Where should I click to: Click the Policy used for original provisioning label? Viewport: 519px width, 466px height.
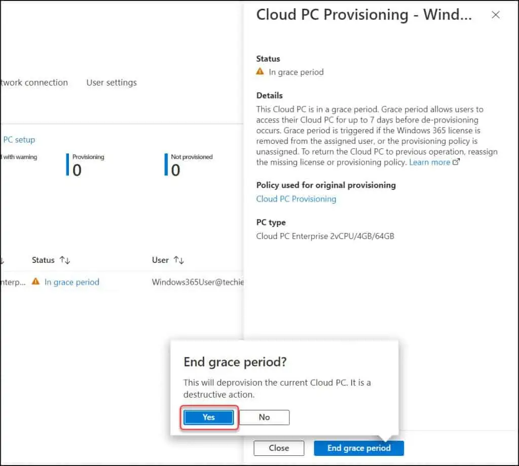(326, 185)
